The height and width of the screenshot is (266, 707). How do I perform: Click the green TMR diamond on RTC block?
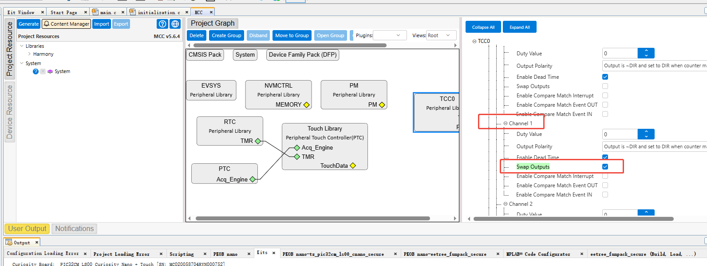(x=258, y=141)
